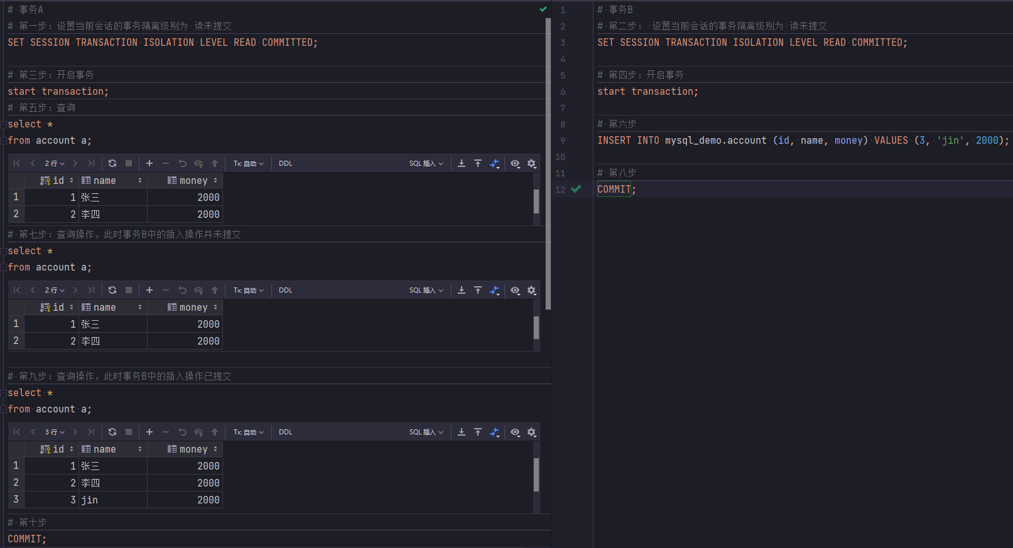Select the jin name cell

point(113,500)
